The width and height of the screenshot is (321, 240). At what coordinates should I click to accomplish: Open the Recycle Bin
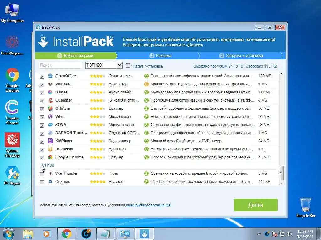click(305, 207)
